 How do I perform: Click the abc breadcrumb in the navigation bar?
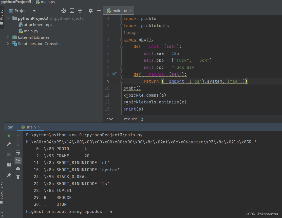pos(109,119)
